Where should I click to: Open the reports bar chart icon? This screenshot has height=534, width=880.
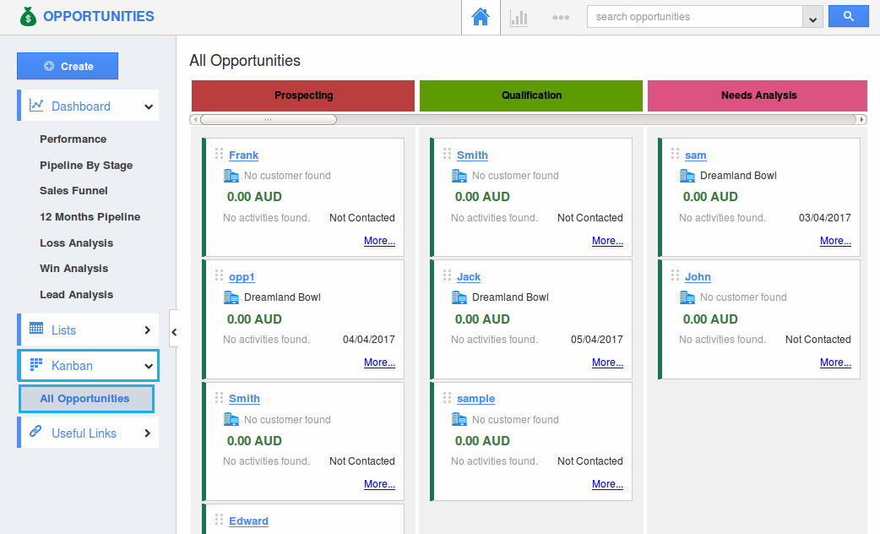click(519, 17)
